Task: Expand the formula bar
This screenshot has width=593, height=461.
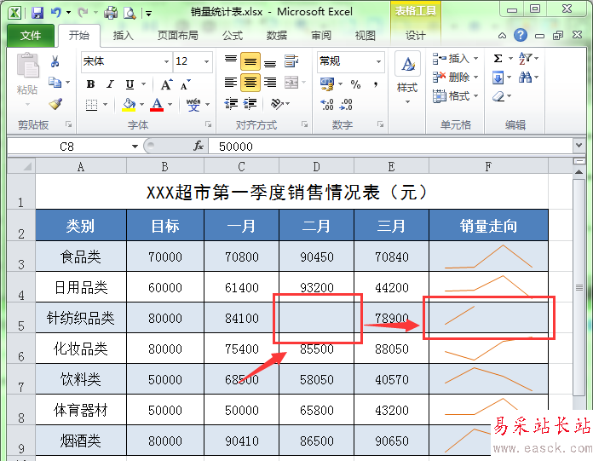Action: tap(579, 145)
